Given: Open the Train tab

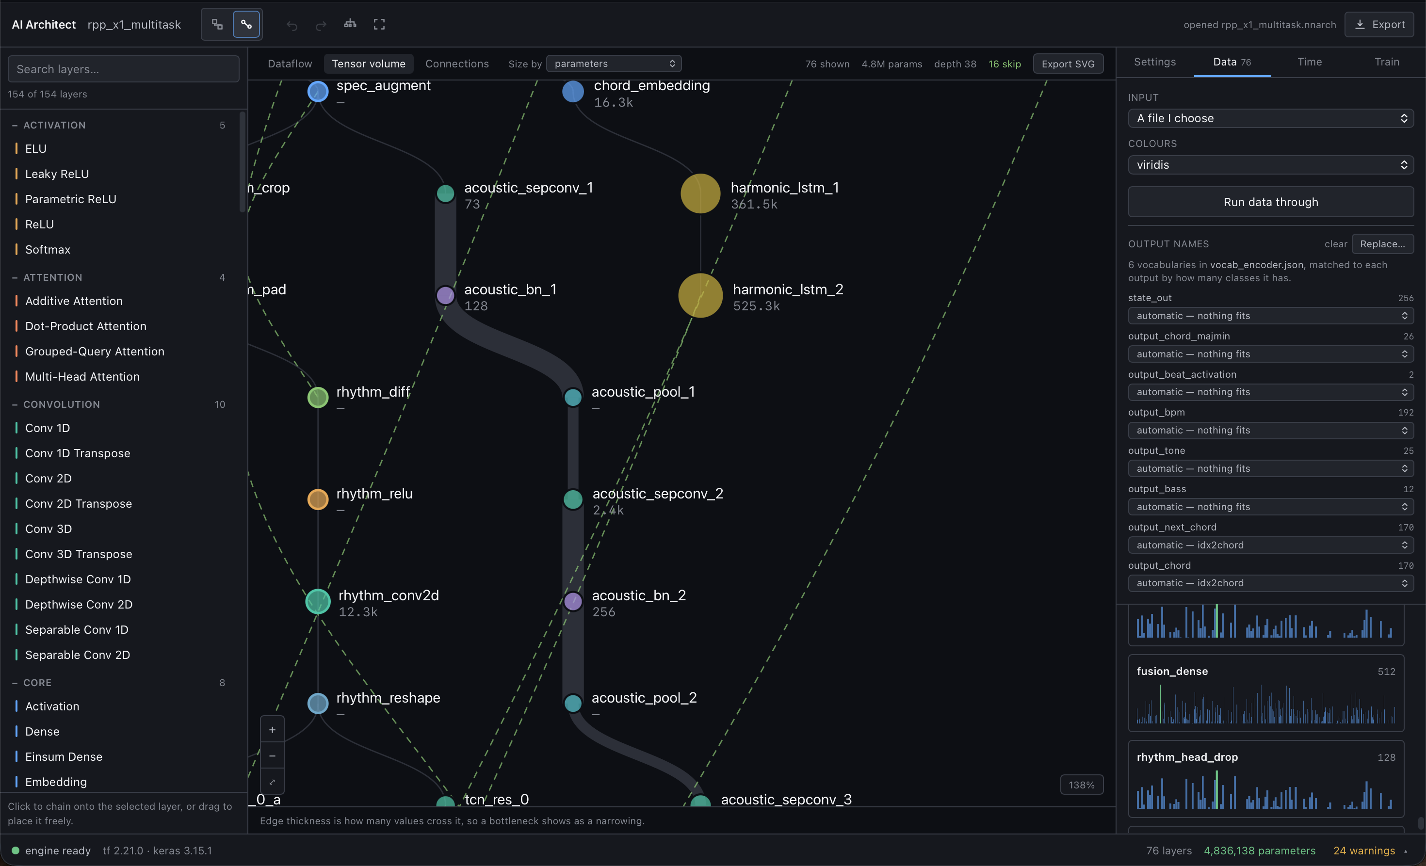Looking at the screenshot, I should point(1387,62).
